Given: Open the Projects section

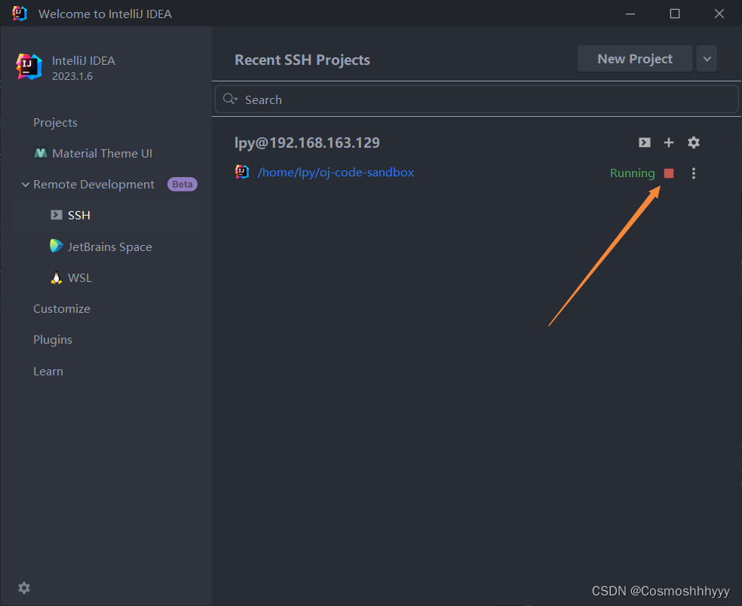Looking at the screenshot, I should tap(55, 123).
